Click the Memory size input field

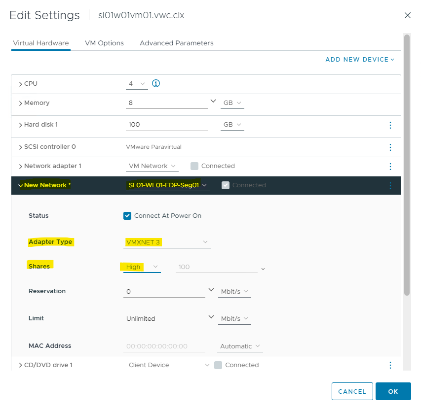pos(166,103)
